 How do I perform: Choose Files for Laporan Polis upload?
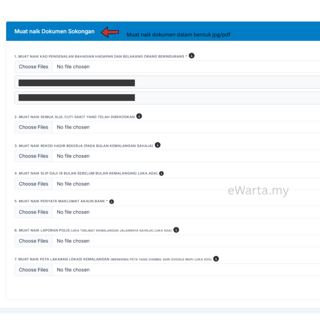click(x=33, y=241)
